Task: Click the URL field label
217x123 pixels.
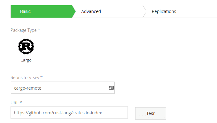Action: (15, 103)
